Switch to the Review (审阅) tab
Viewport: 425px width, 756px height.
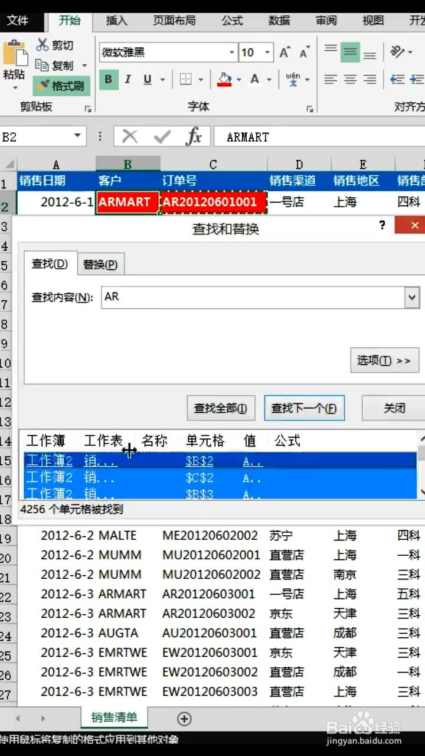coord(326,21)
